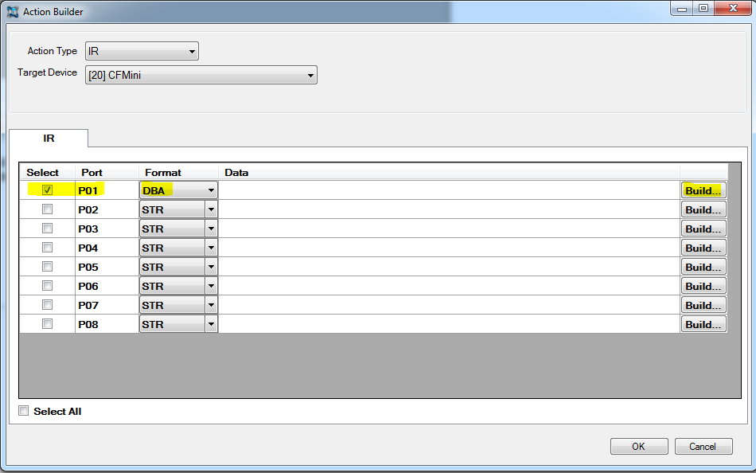Click the P01 Data field
Image resolution: width=756 pixels, height=473 pixels.
tap(449, 190)
